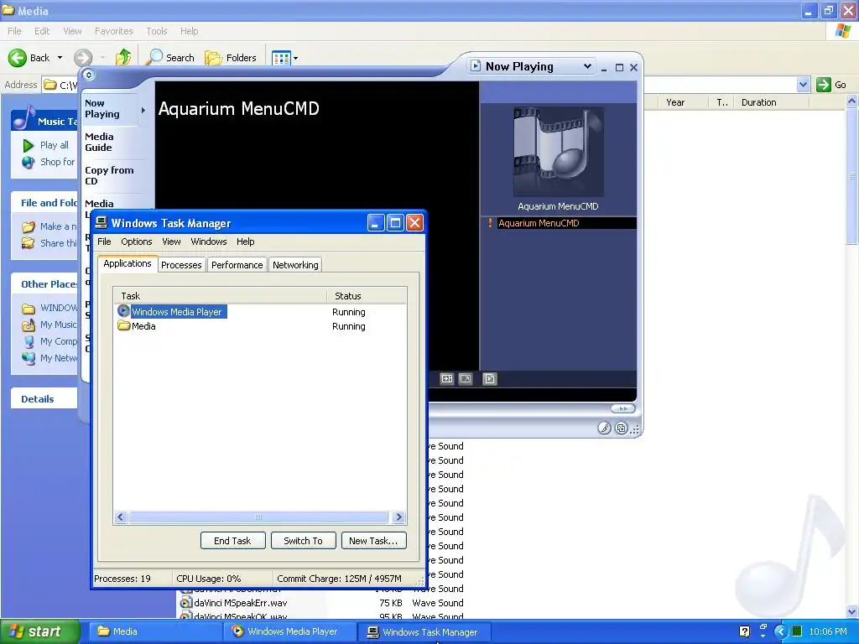Click the taskbar collapse button in Media Player
859x644 pixels.
pyautogui.click(x=89, y=74)
